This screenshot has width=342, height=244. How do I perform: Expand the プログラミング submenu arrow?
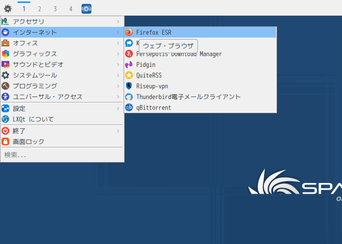click(x=118, y=86)
